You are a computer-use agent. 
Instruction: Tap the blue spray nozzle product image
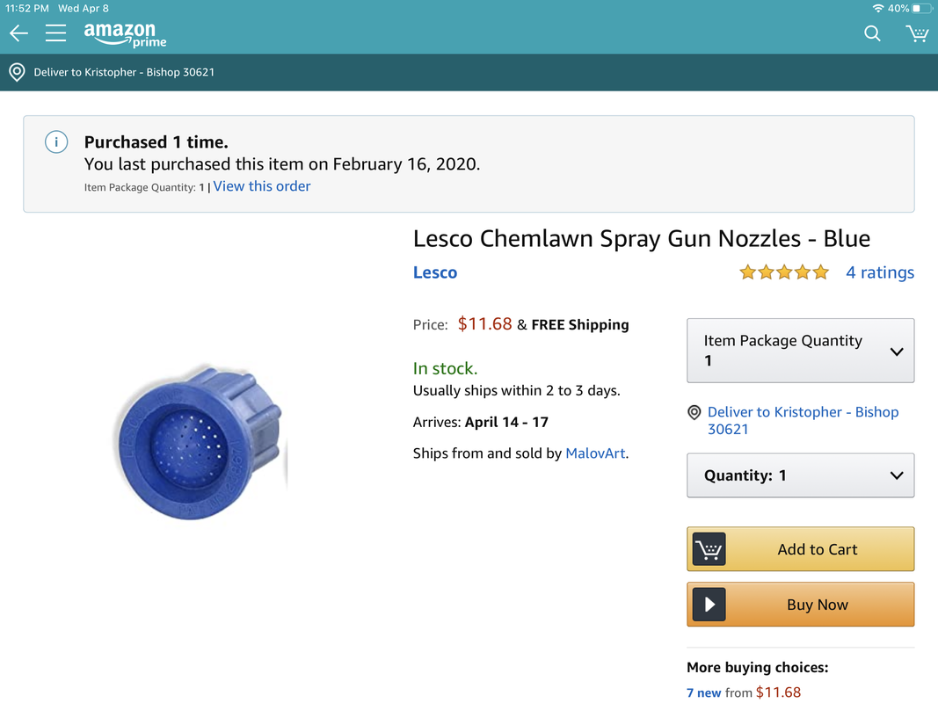point(199,439)
